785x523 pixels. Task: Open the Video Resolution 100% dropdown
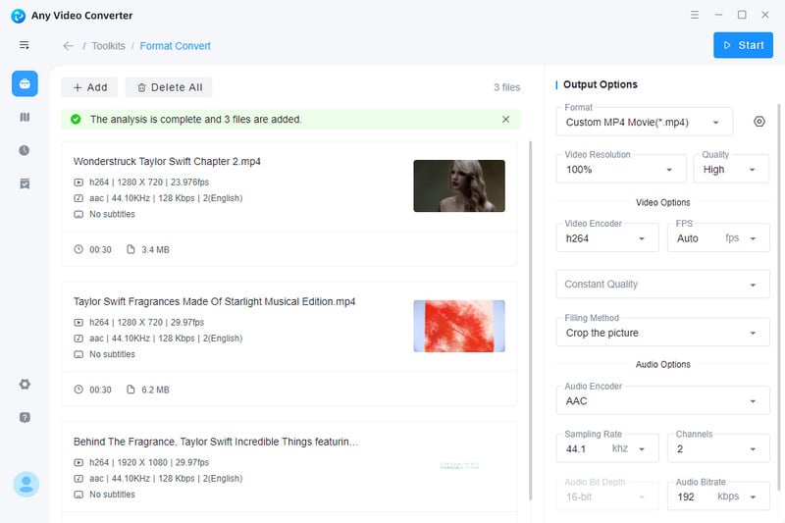(x=621, y=169)
